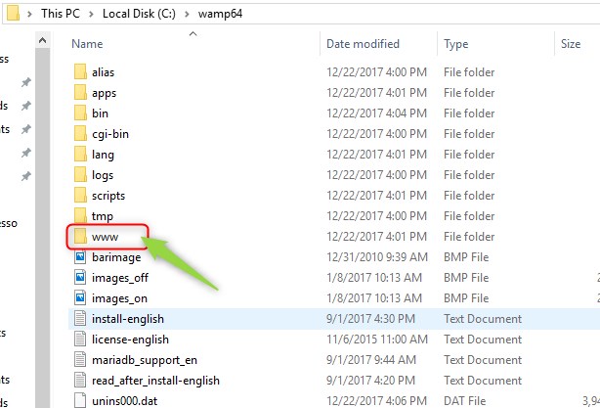Select the images_on BMP file icon
The height and width of the screenshot is (408, 600).
80,298
